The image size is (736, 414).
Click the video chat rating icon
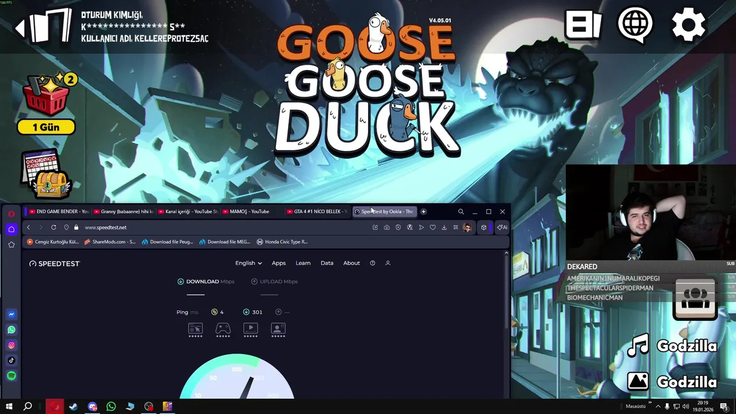[x=278, y=330]
